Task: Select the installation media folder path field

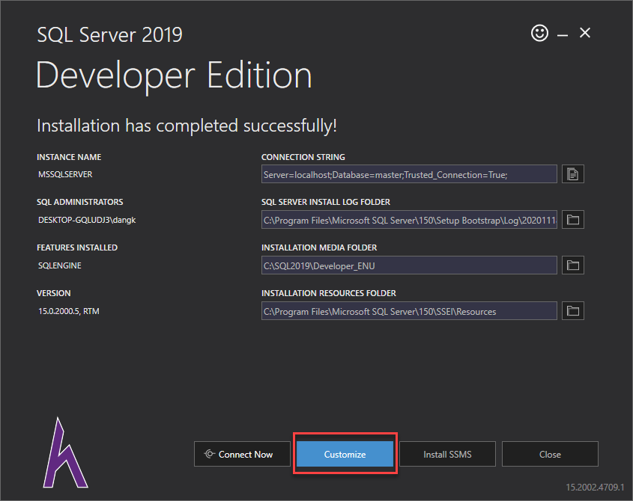Action: (409, 265)
